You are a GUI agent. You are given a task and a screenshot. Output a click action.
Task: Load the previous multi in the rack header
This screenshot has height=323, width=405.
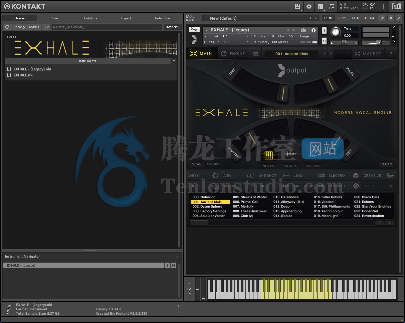[x=310, y=18]
